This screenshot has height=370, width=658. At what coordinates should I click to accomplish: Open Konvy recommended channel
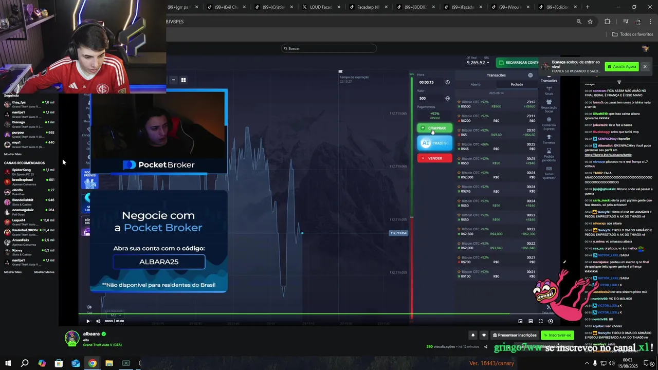click(29, 252)
